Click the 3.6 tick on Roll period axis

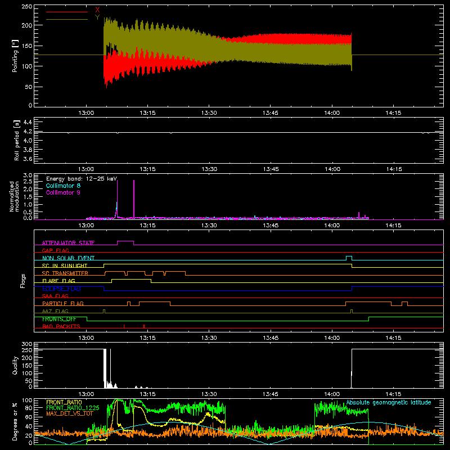click(28, 159)
